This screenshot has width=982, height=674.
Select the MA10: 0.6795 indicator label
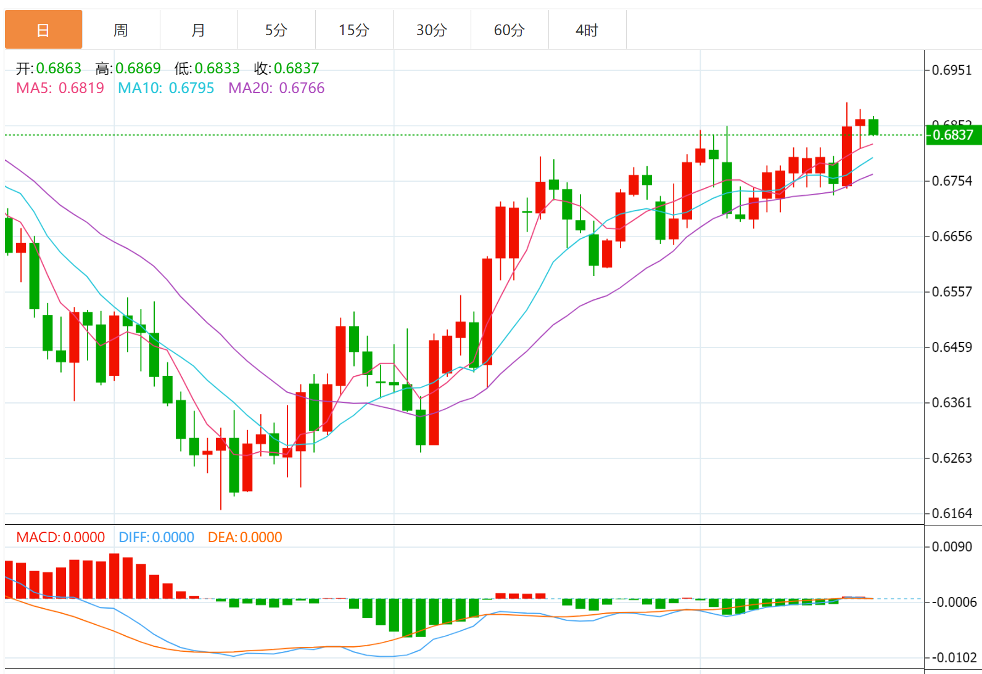coord(166,88)
